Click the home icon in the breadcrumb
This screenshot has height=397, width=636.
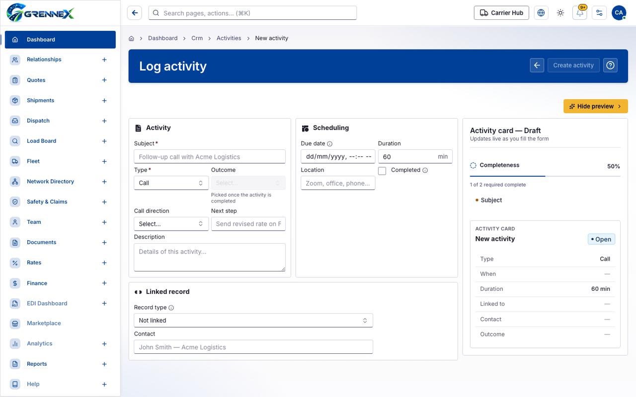(x=132, y=38)
